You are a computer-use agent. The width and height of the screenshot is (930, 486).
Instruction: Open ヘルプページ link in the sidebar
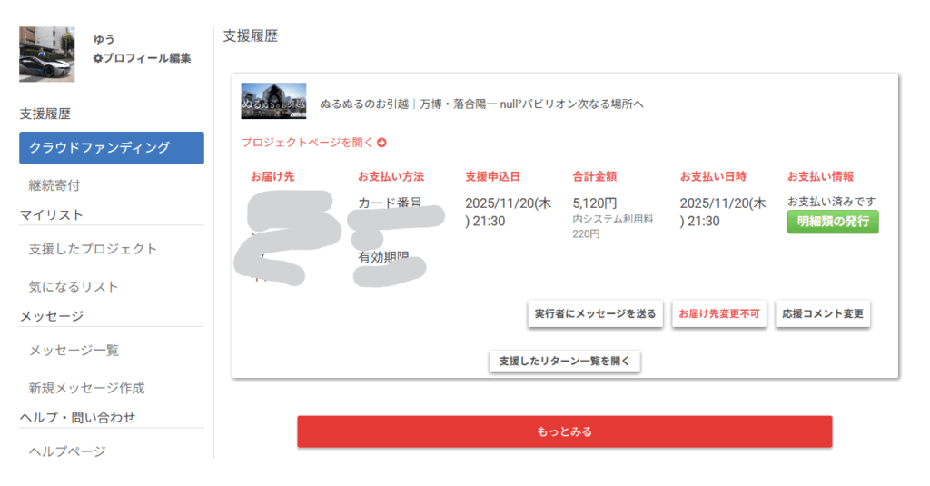pos(67,451)
